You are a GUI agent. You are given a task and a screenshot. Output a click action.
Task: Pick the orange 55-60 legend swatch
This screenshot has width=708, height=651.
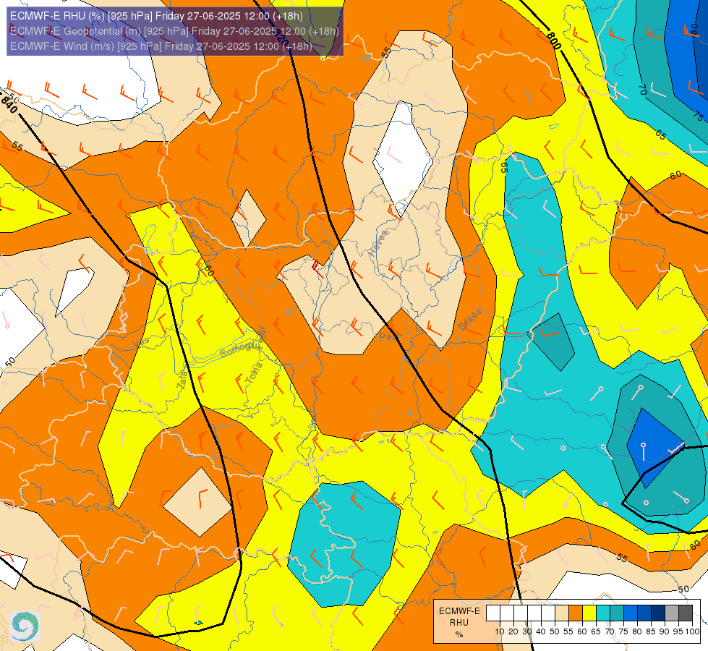[x=575, y=613]
